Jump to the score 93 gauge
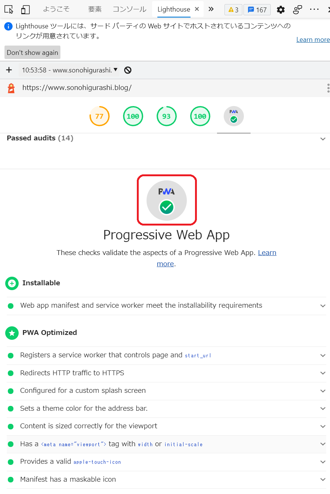 click(167, 116)
